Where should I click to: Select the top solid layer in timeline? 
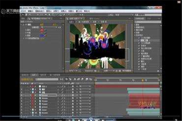click(x=44, y=87)
